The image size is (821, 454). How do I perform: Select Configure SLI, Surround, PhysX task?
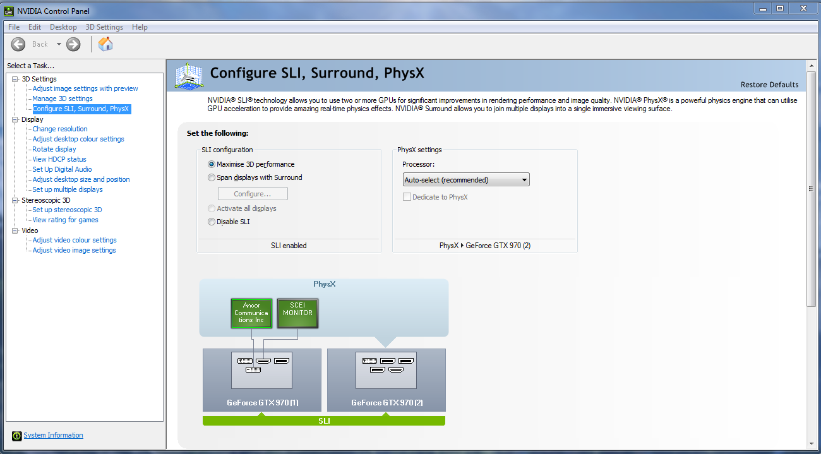(81, 109)
